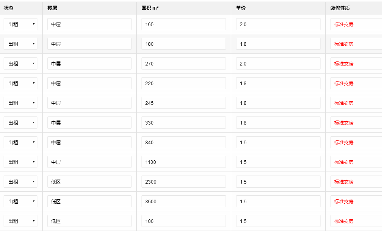Expand the status dropdown in the 270 area row

click(x=21, y=63)
